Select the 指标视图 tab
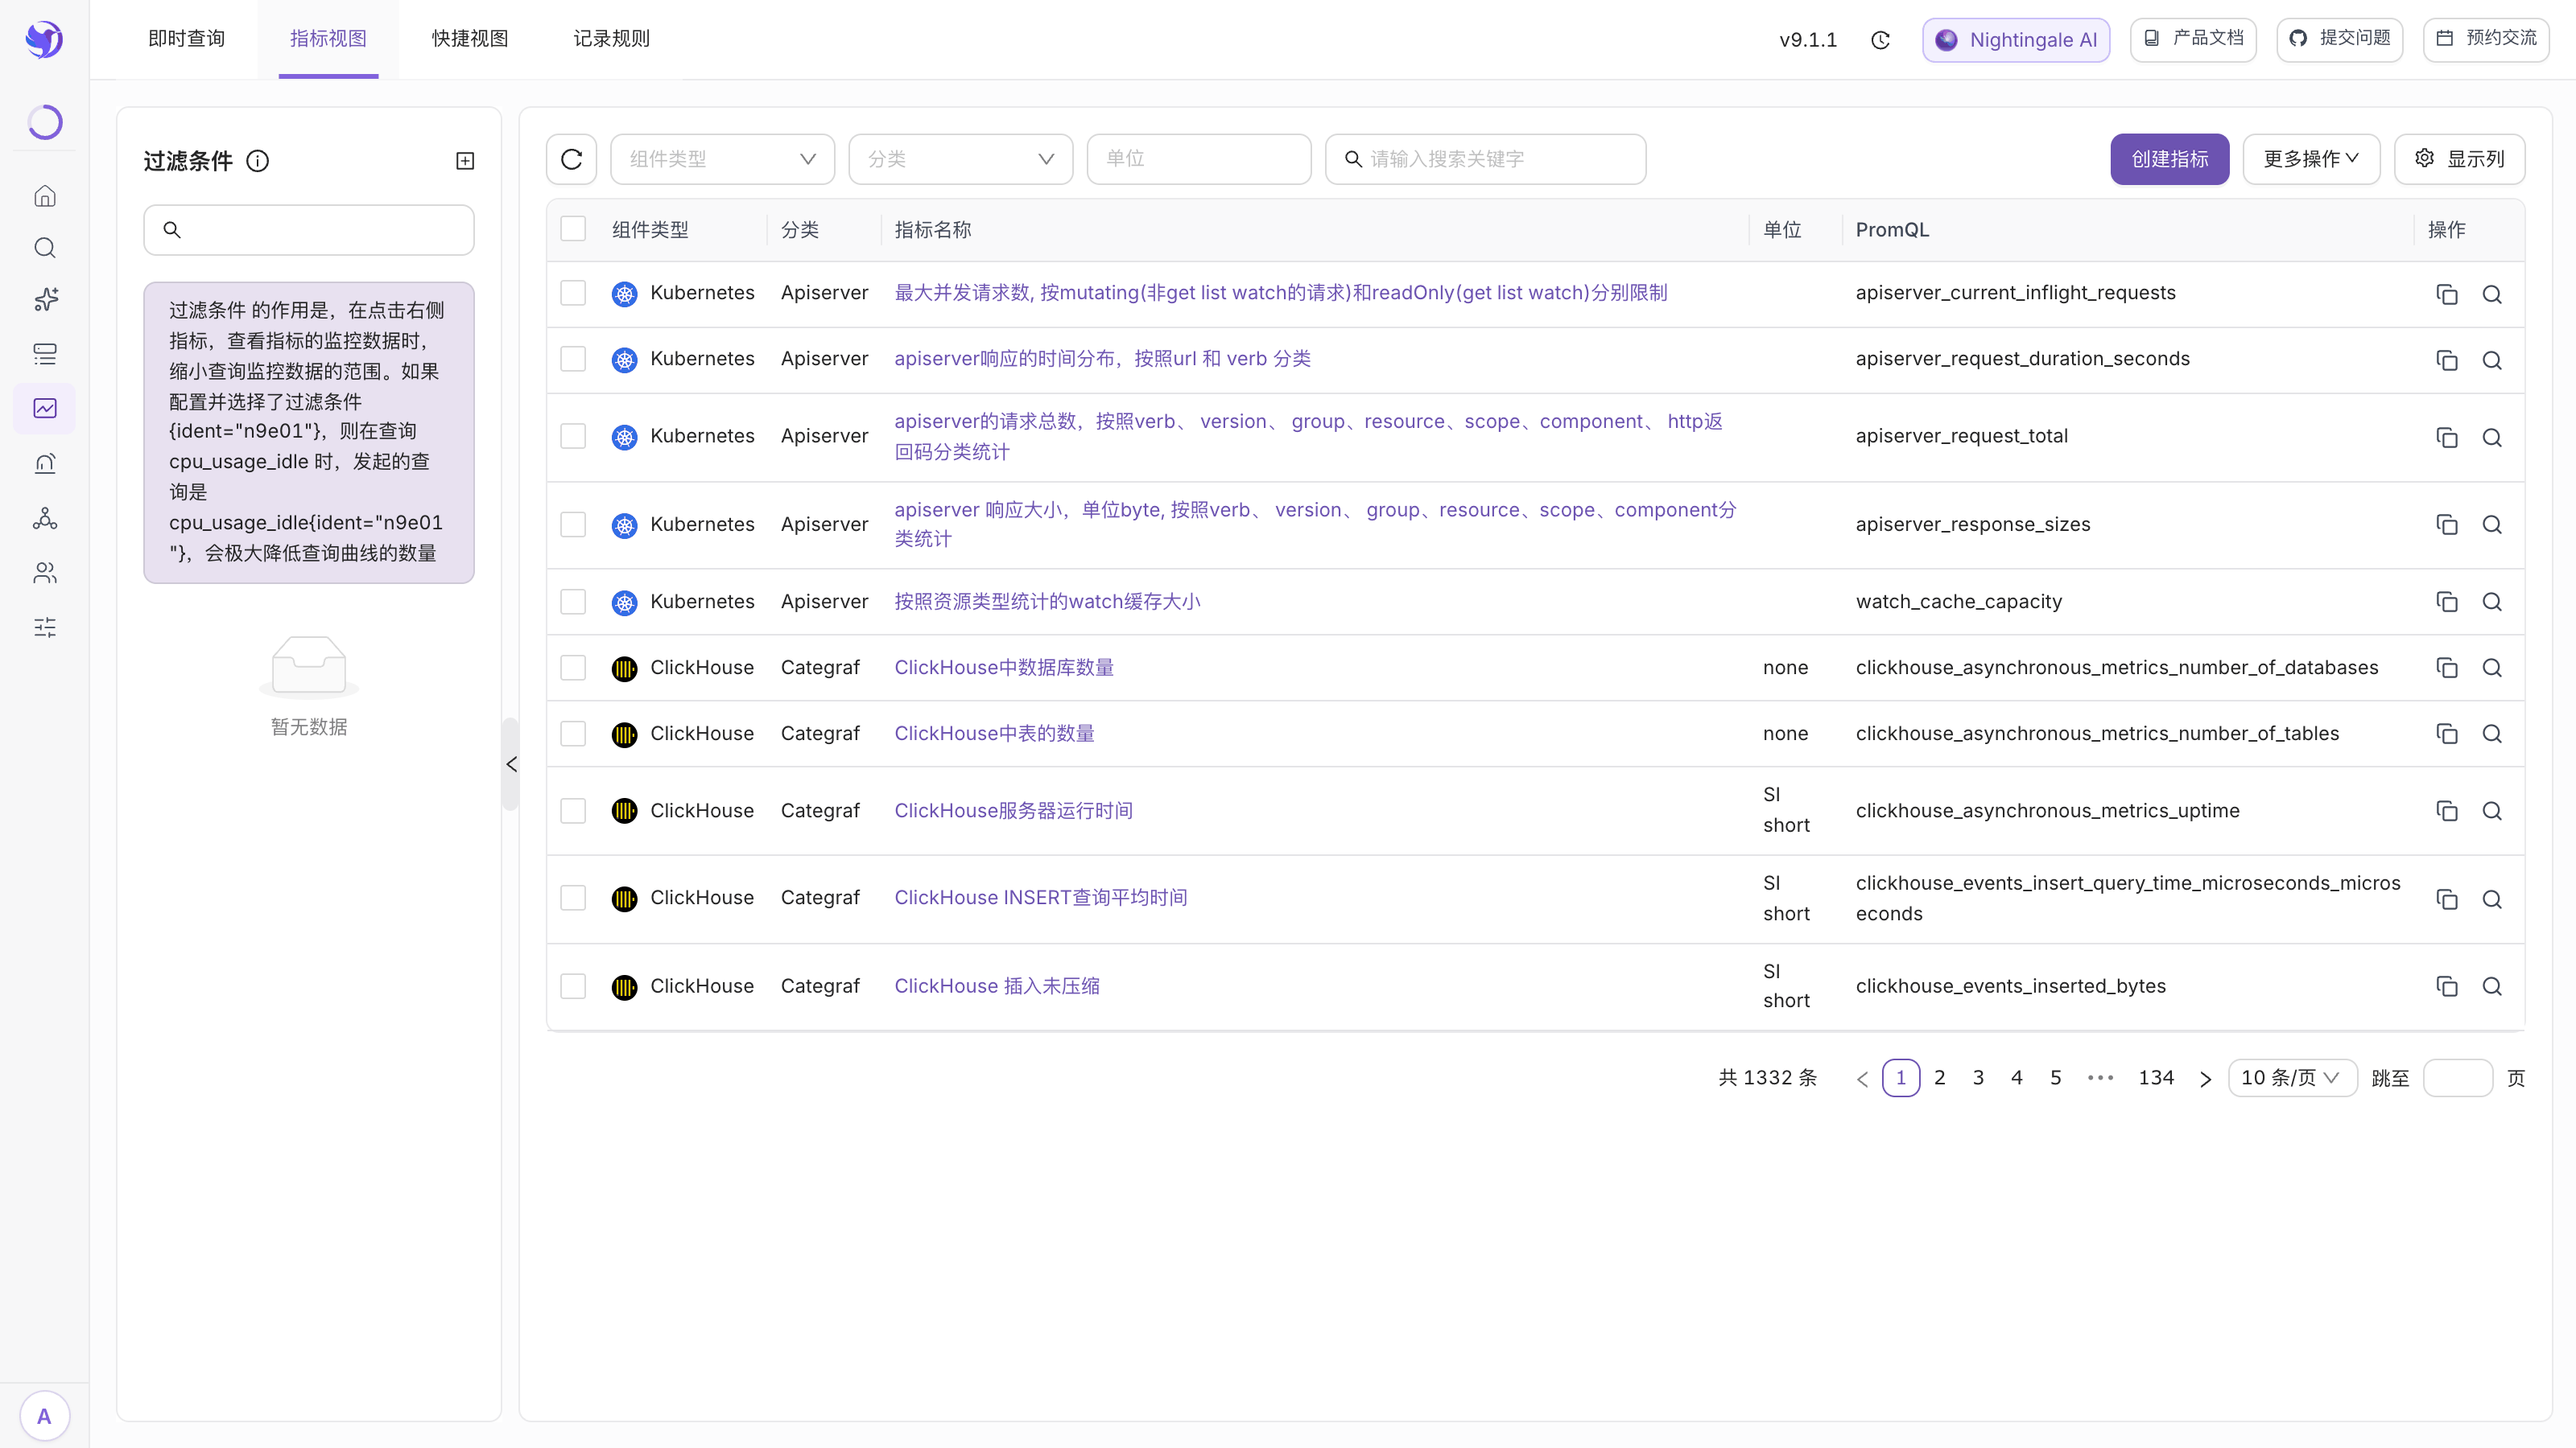The width and height of the screenshot is (2576, 1448). coord(328,39)
